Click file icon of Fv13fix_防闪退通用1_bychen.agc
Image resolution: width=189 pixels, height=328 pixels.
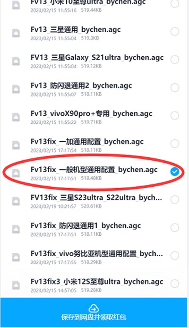coord(16,229)
